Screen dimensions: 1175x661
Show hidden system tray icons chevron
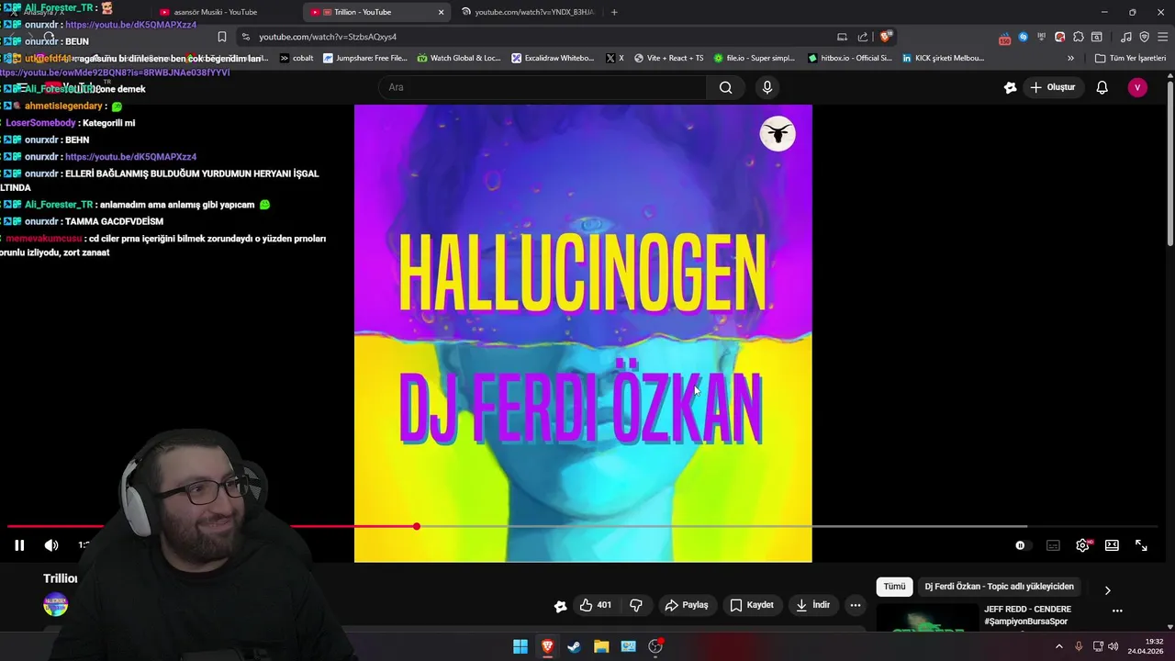[x=1058, y=646]
